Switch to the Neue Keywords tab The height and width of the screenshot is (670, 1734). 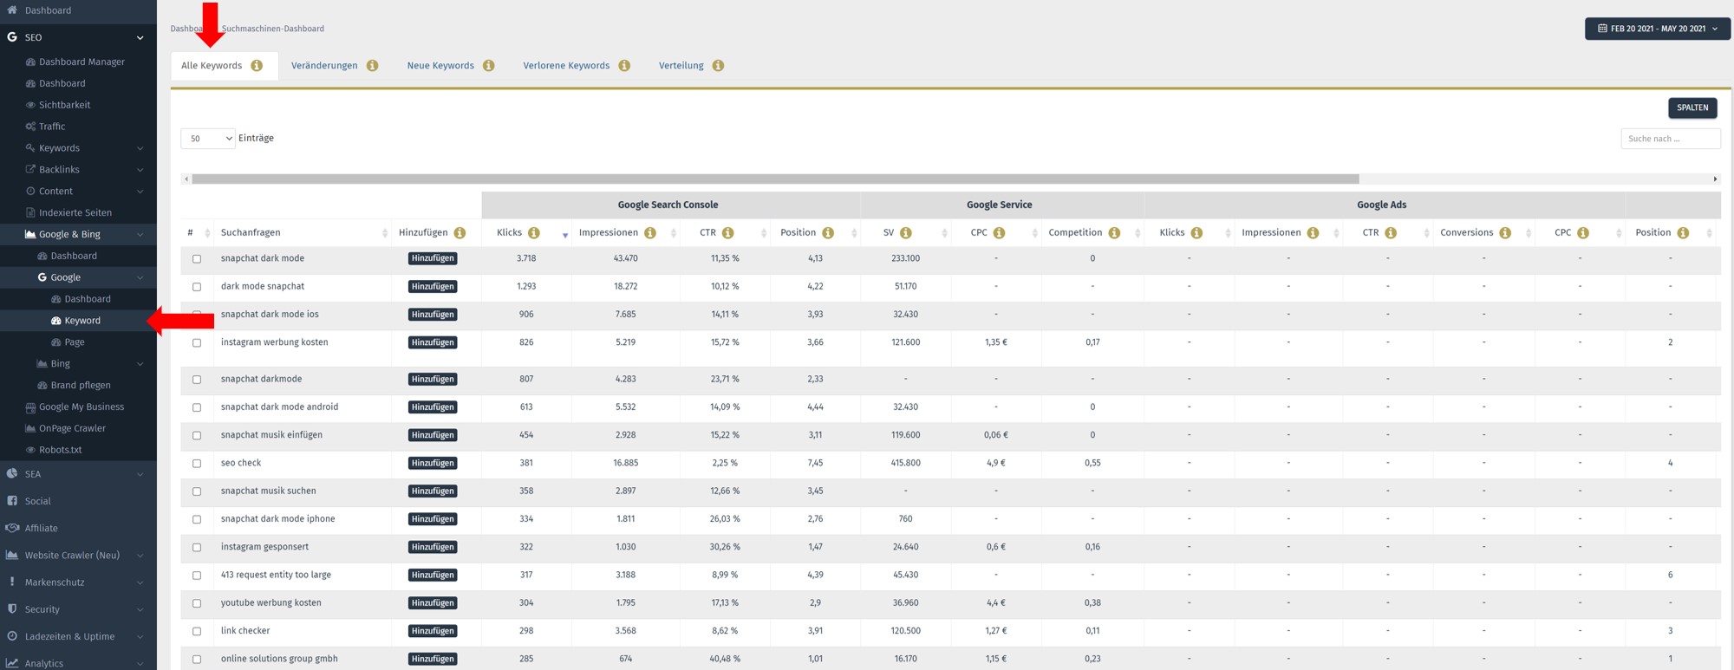440,66
